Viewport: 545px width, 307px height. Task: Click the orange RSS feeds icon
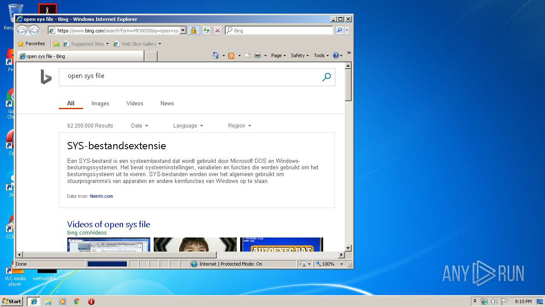click(231, 55)
